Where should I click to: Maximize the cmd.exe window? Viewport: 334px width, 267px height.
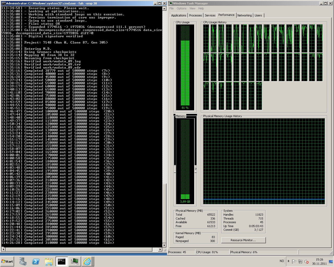click(160, 3)
